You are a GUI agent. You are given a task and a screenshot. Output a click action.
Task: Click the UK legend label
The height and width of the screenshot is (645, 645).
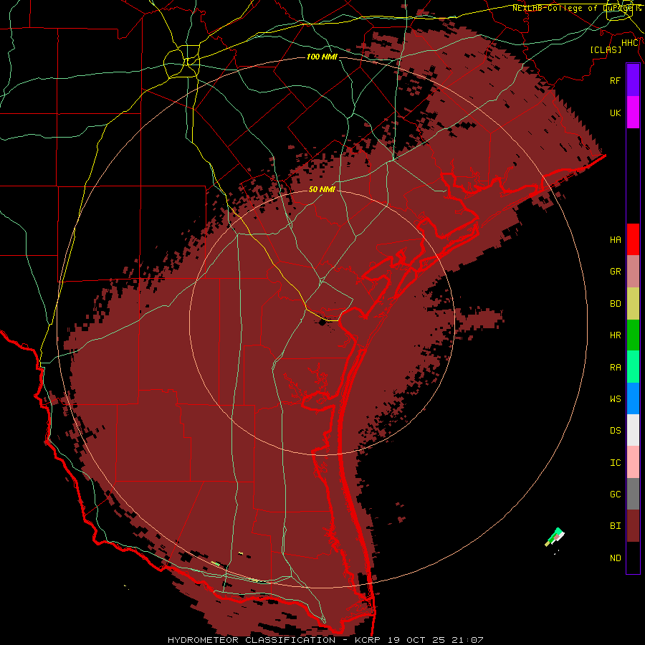[x=616, y=113]
